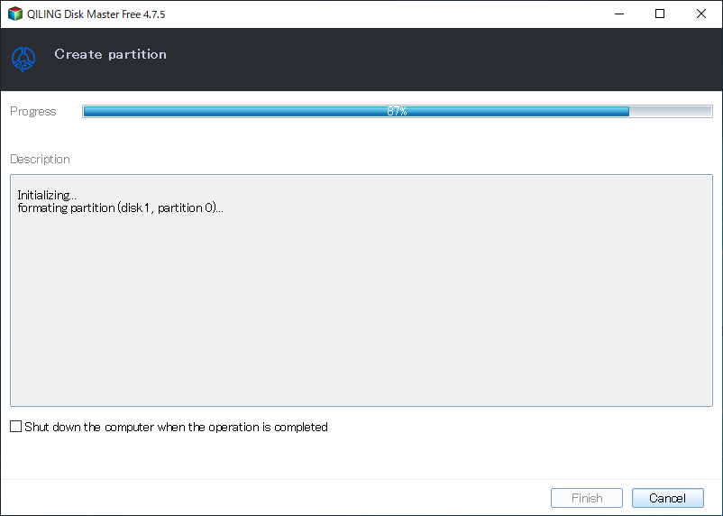Click empty area of the Description log box

[361, 314]
